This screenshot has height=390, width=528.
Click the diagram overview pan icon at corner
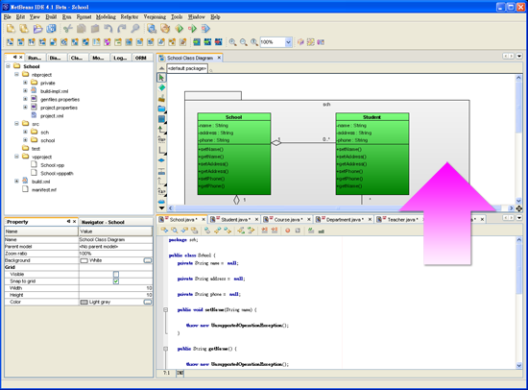pos(519,208)
